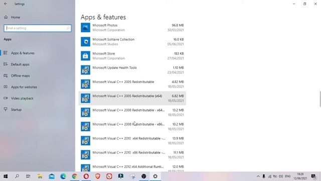Select Visual C++ 2010 x64 Redistributable entry
Image resolution: width=321 pixels, height=181 pixels.
pyautogui.click(x=132, y=141)
